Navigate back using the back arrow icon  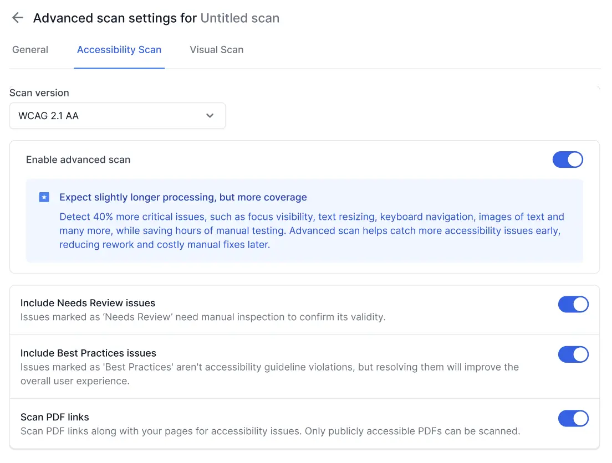click(x=17, y=17)
